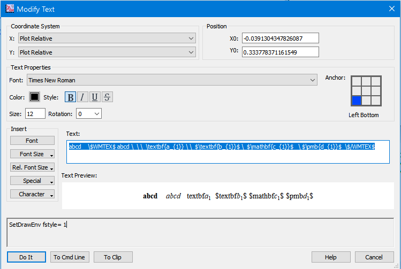Select the top-left anchor cell
This screenshot has height=269, width=401.
tap(357, 81)
